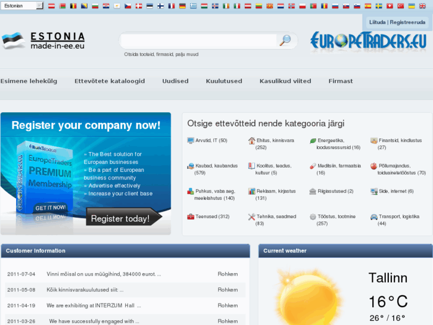Select the Spain flag icon
Viewport: 433px width, 325px height.
368,6
